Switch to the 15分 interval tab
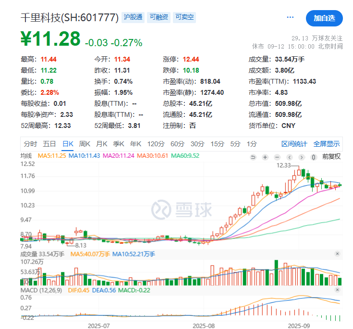The height and width of the screenshot is (329, 353). tap(217, 144)
